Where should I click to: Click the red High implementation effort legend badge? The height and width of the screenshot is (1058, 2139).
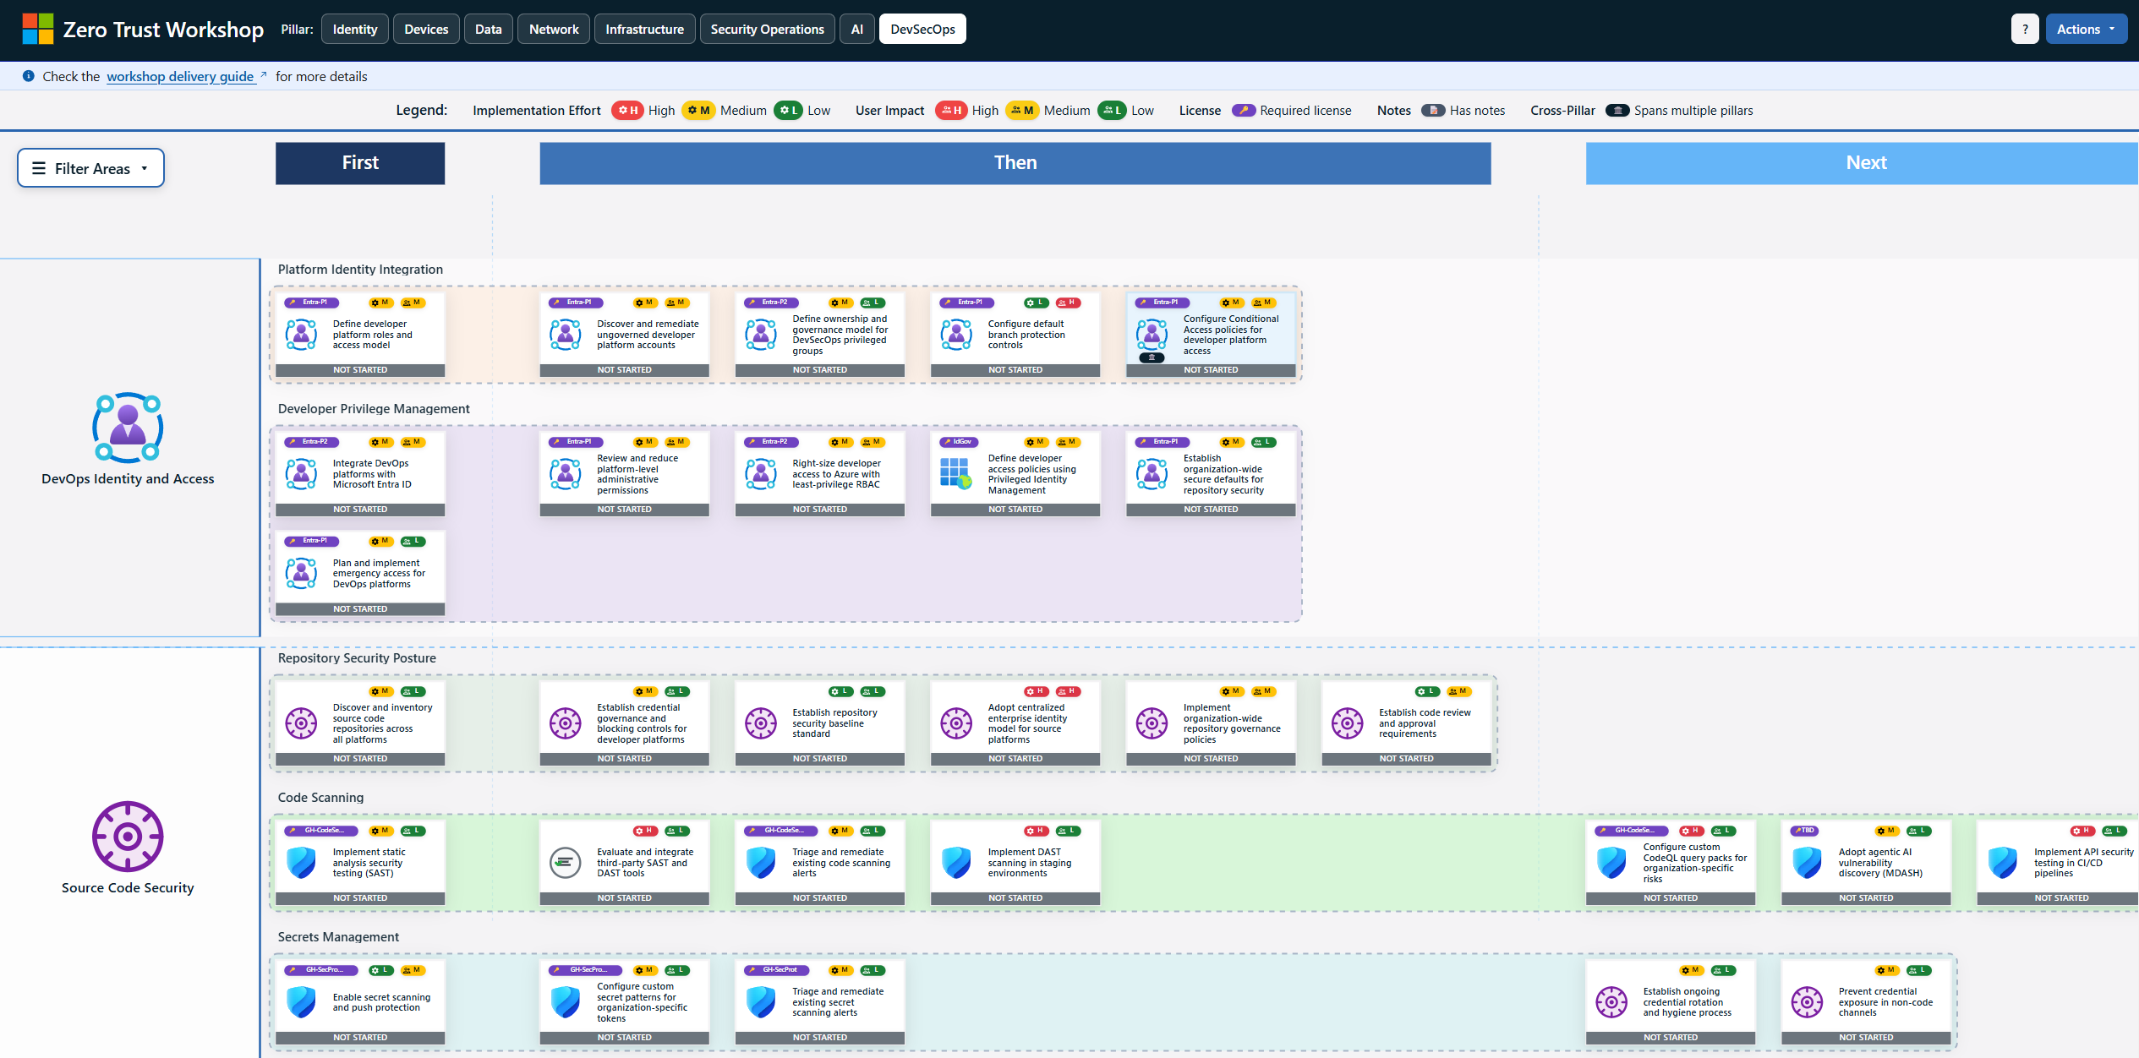[627, 111]
